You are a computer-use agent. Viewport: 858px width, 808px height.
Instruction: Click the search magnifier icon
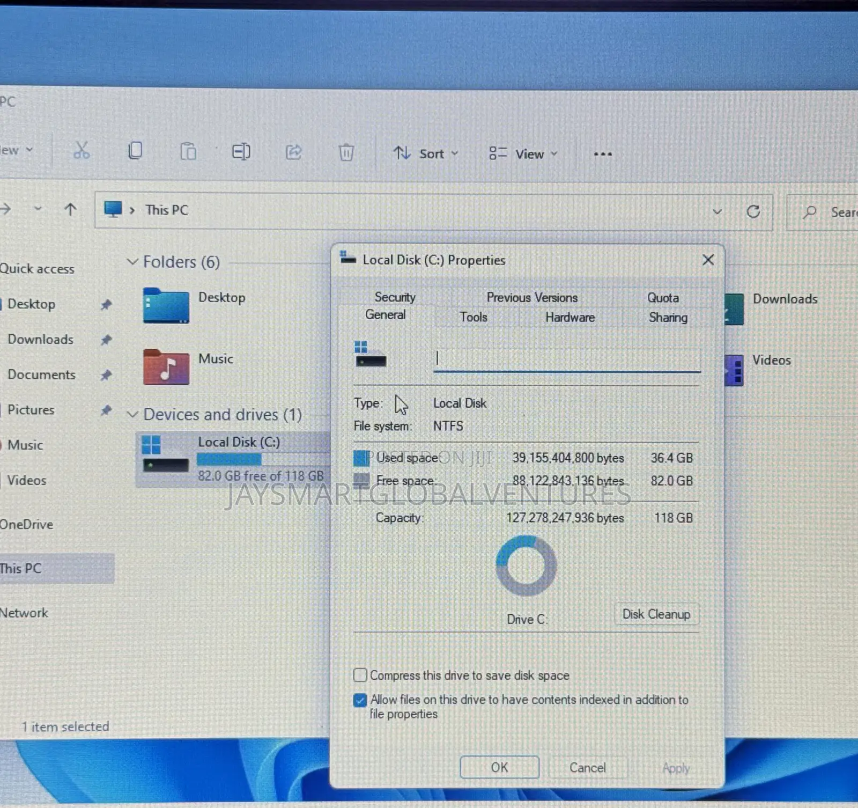tap(810, 212)
